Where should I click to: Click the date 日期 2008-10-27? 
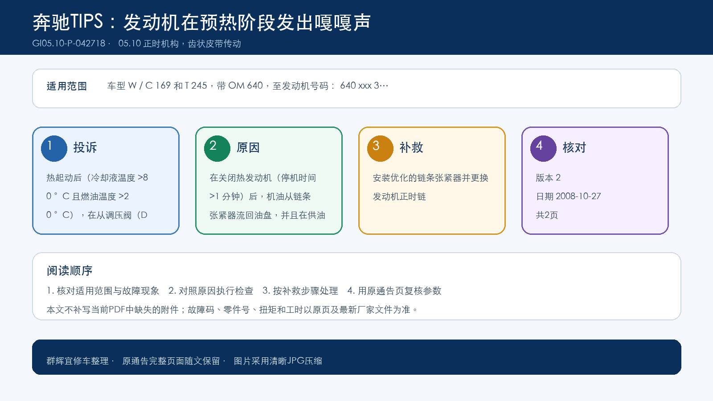point(568,196)
